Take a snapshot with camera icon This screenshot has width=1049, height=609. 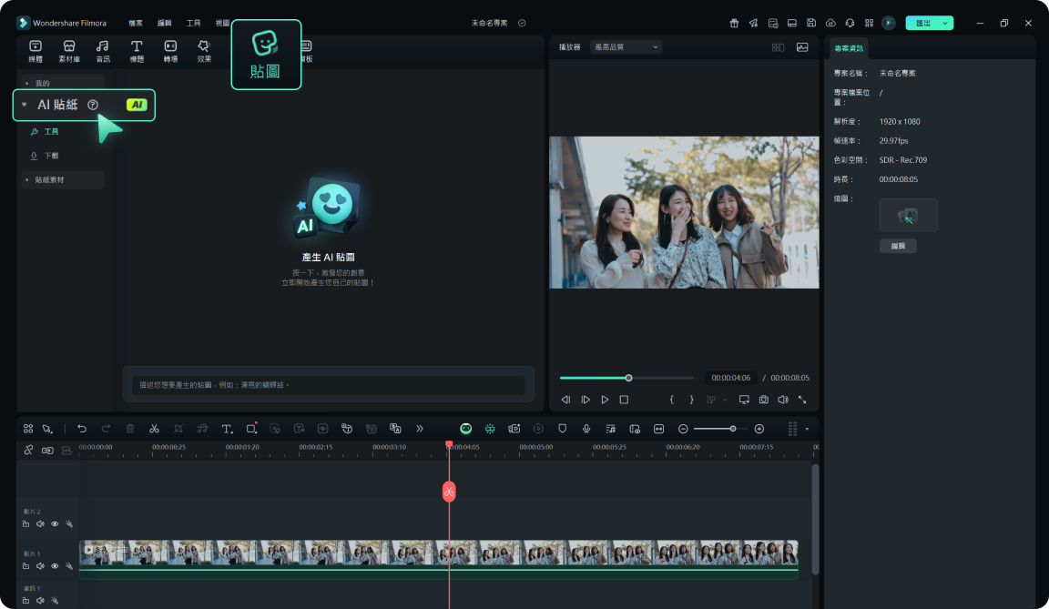(763, 400)
